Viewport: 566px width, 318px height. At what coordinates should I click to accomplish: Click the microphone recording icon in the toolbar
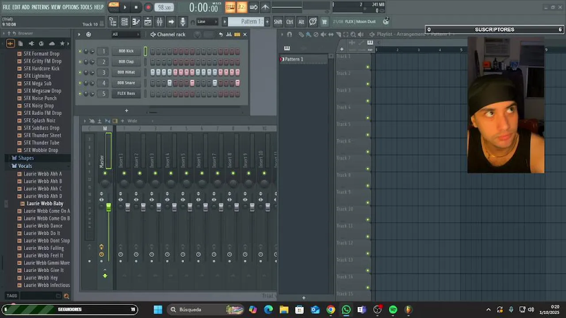(183, 22)
